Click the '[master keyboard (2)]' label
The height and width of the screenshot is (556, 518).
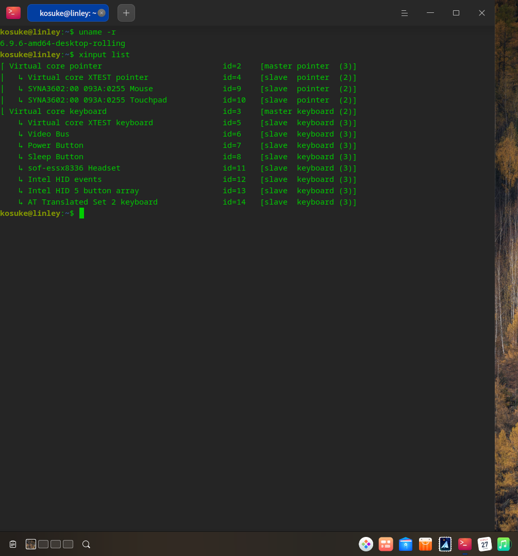click(308, 111)
